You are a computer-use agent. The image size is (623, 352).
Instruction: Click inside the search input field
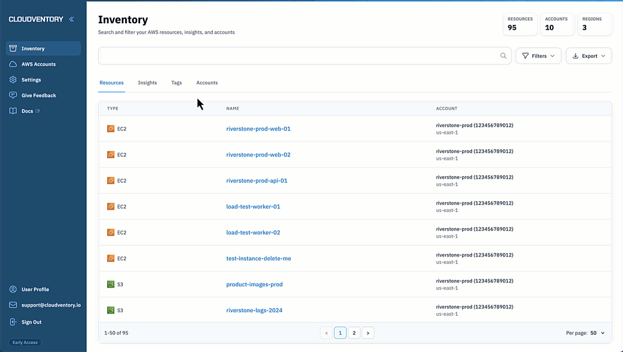[x=288, y=55]
